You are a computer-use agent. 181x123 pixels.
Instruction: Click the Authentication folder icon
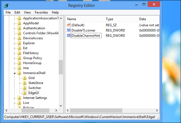tap(19, 28)
